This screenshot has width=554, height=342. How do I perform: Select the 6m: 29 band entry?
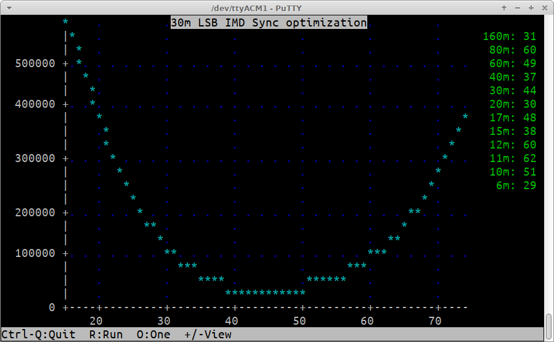pyautogui.click(x=516, y=185)
